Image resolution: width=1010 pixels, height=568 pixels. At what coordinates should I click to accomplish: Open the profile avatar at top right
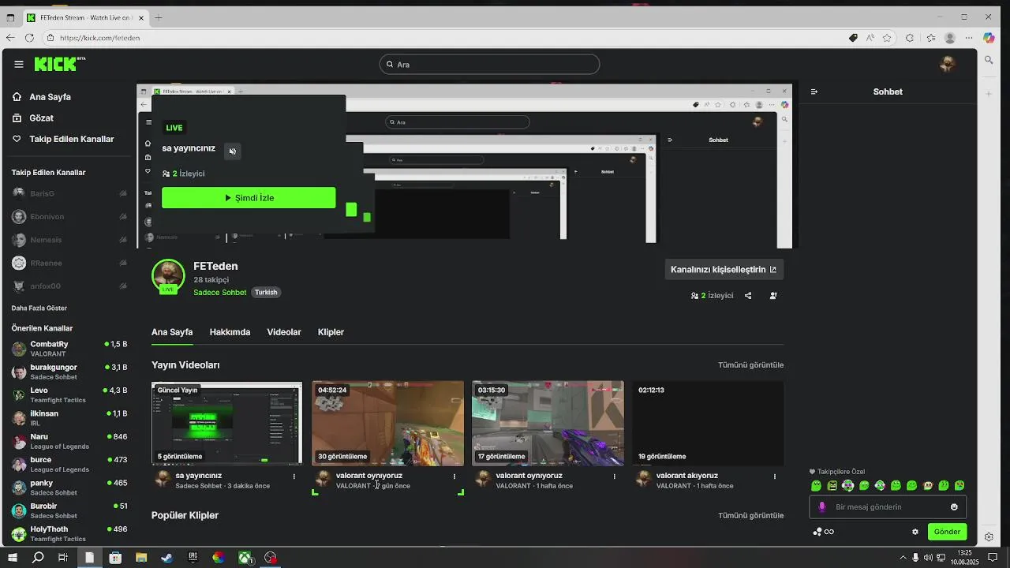click(948, 64)
